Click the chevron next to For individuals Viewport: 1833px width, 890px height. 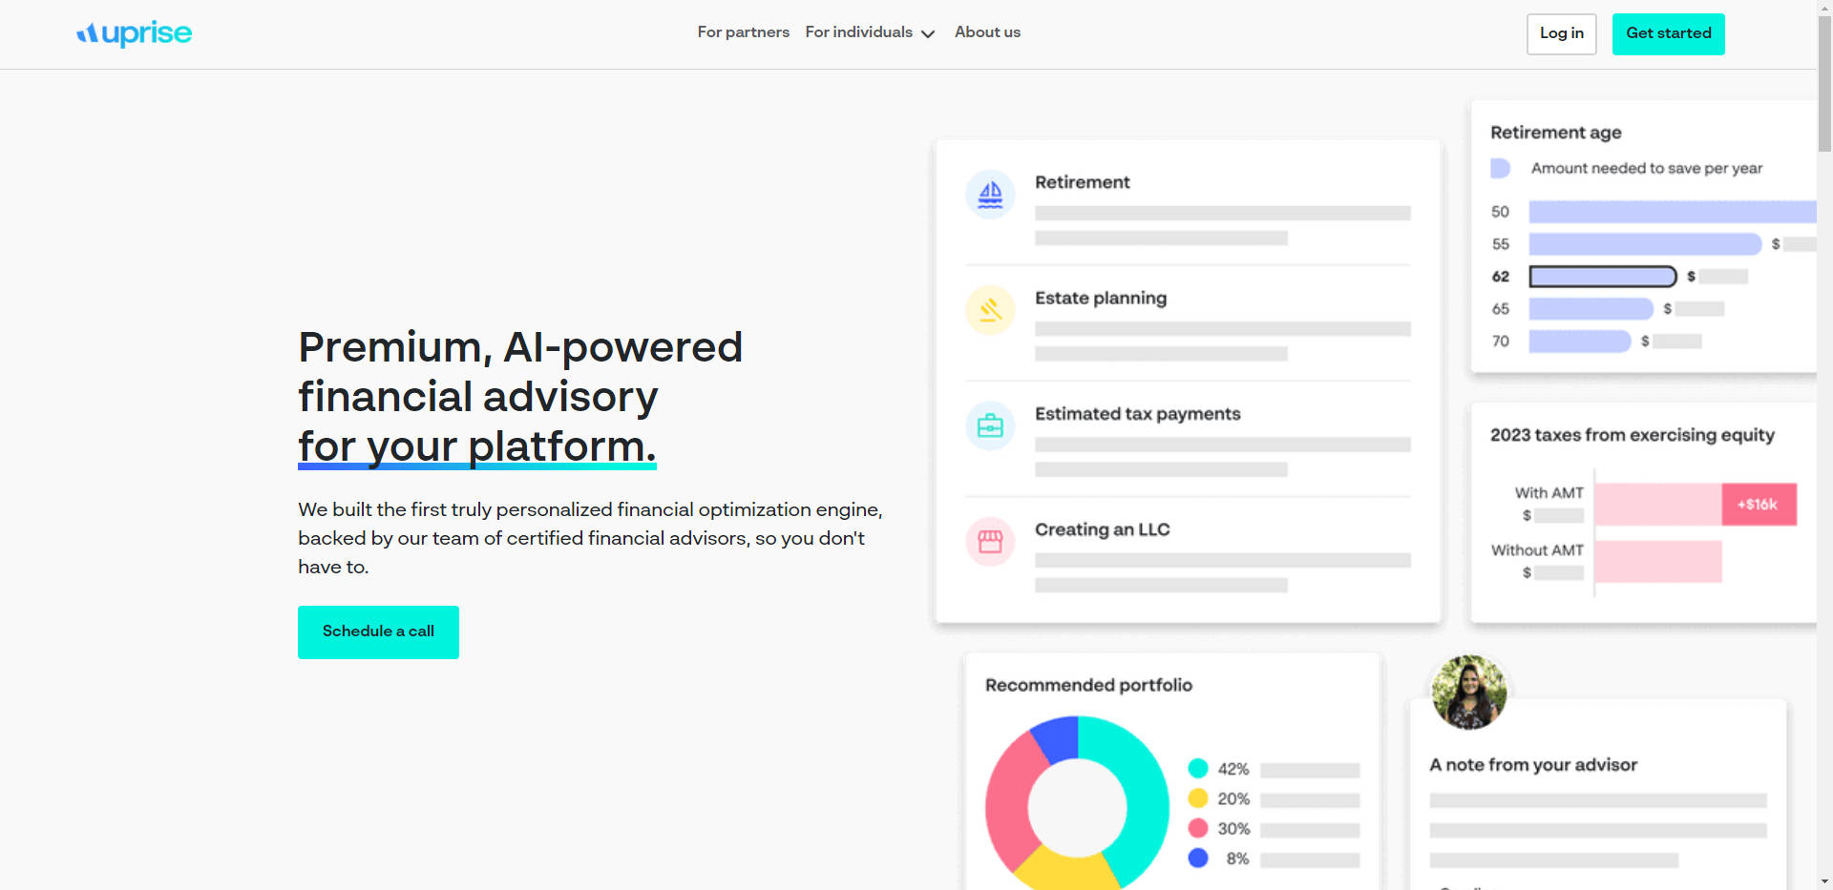928,34
